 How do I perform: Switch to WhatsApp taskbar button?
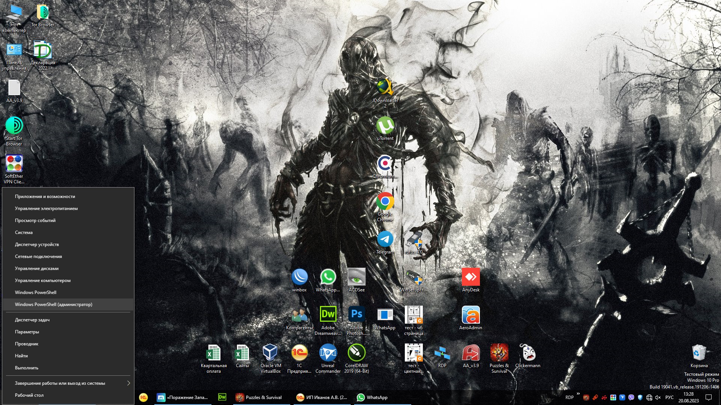[382, 397]
